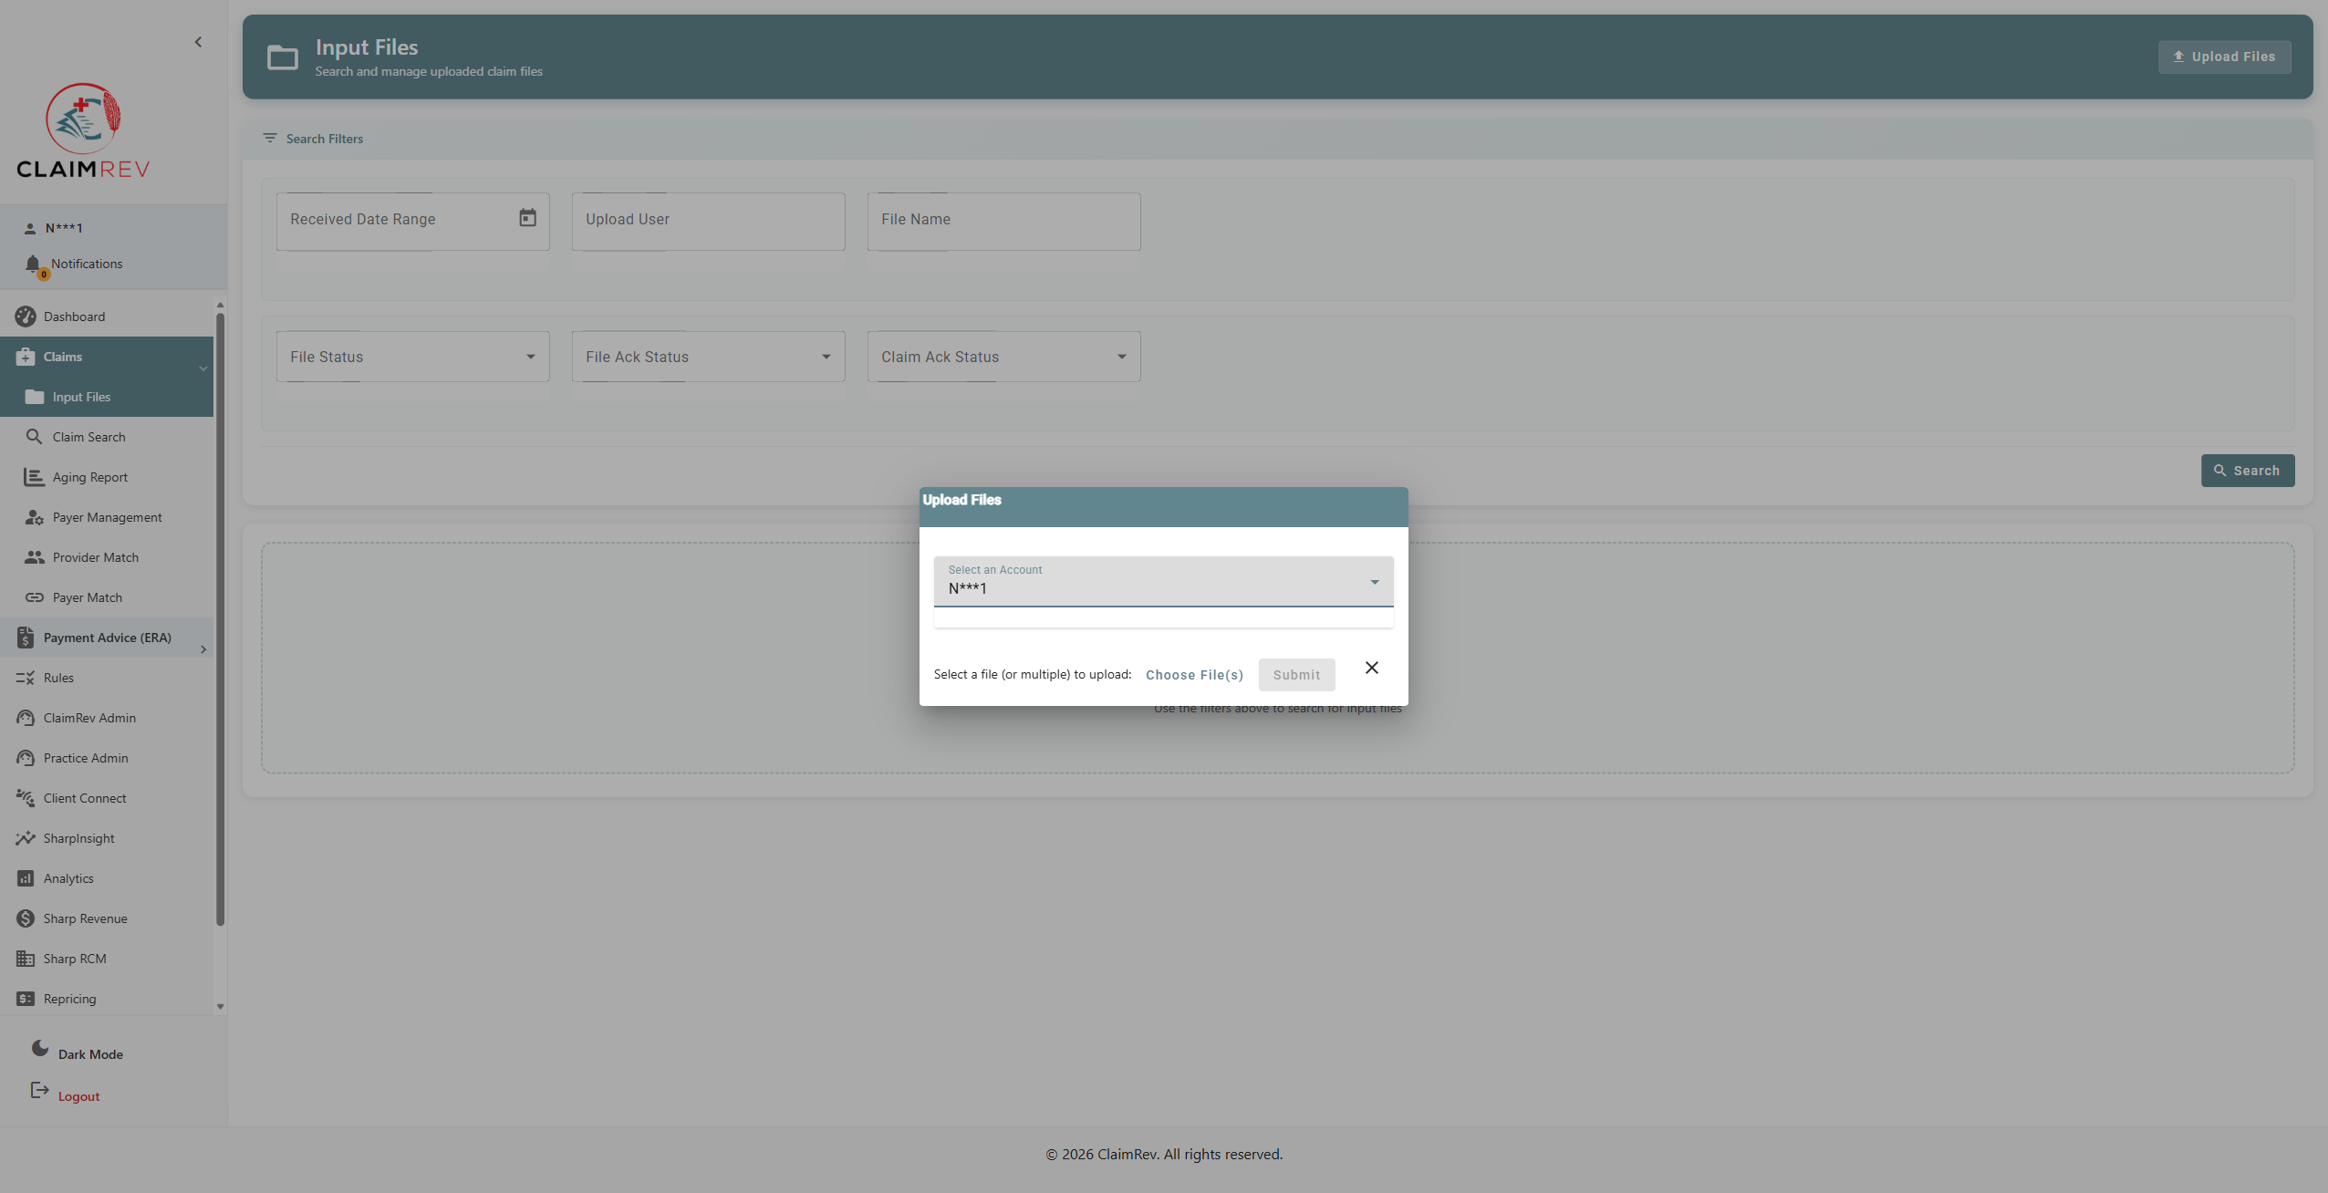2328x1193 pixels.
Task: Click the Submit button in dialog
Action: coord(1296,675)
